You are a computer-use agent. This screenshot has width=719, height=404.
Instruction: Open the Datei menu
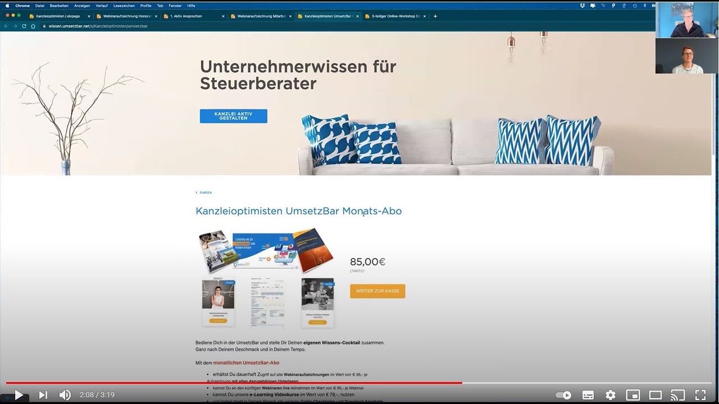39,6
